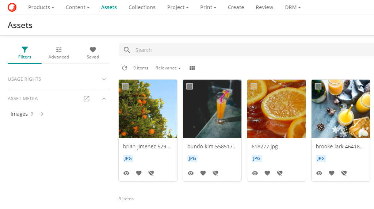Open the Products menu
This screenshot has height=209, width=374.
[41, 7]
